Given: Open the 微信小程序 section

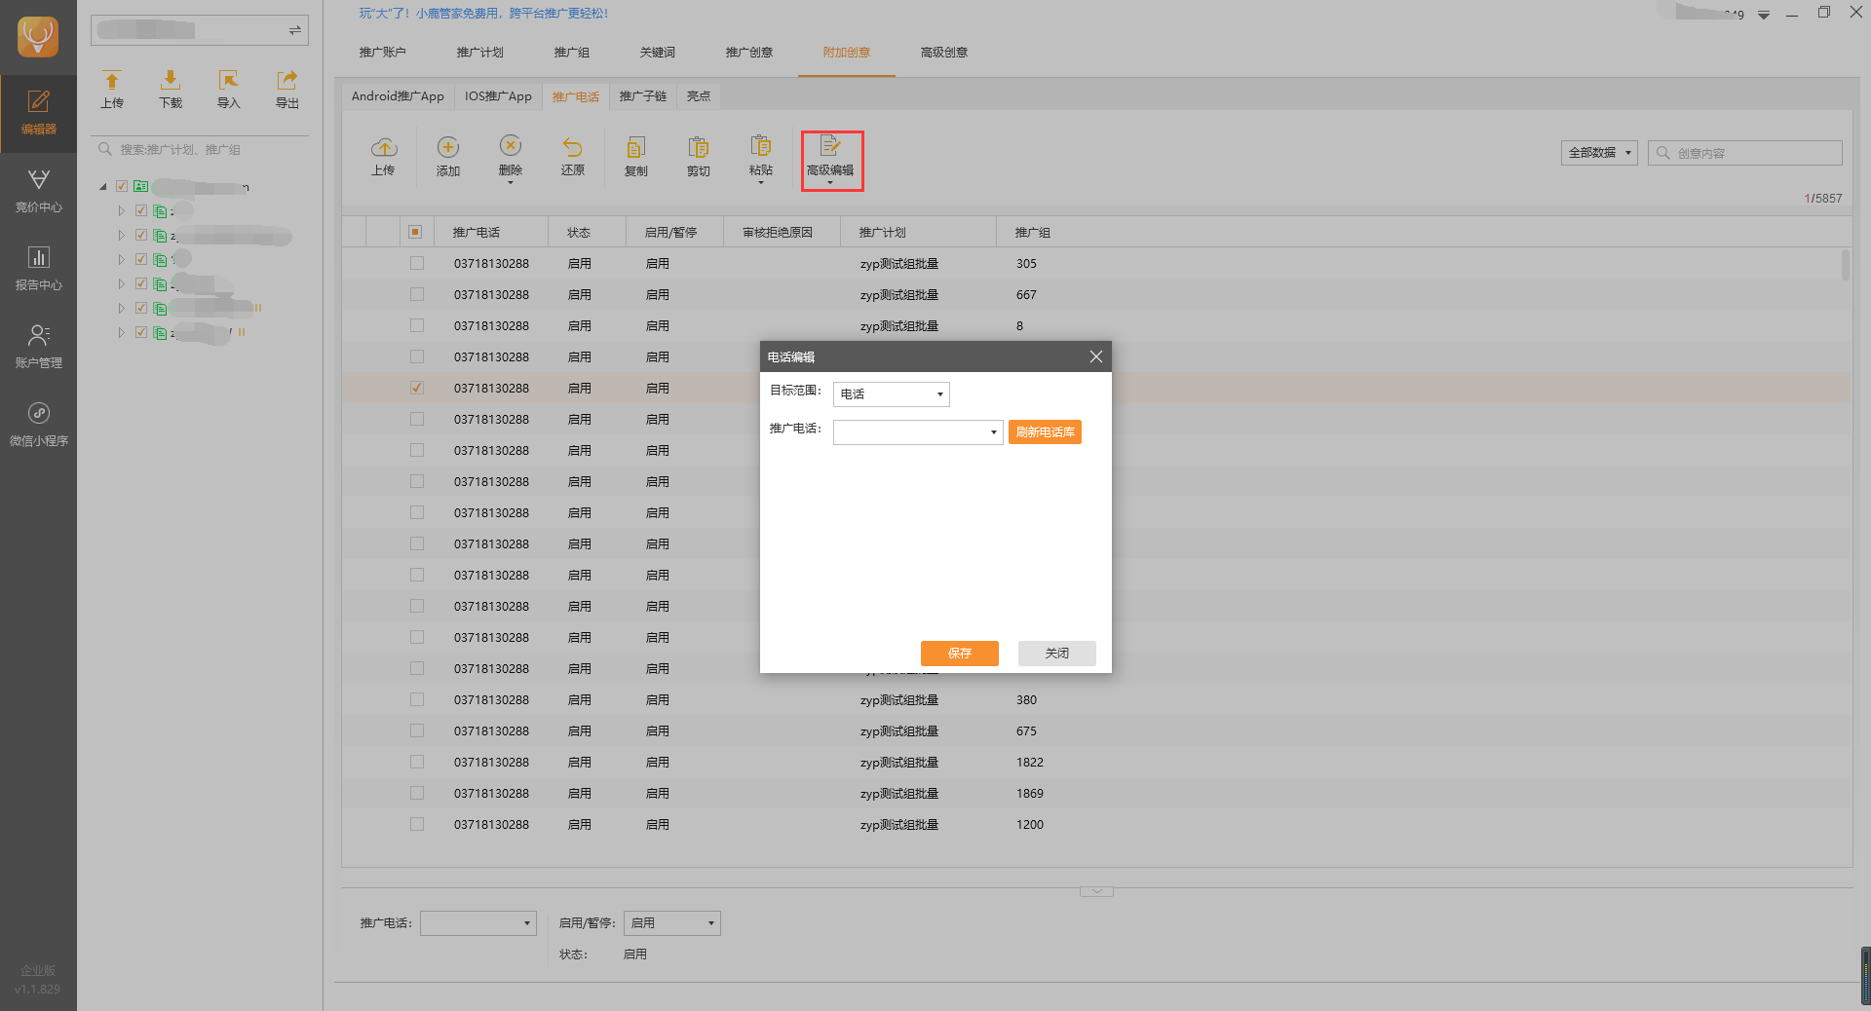Looking at the screenshot, I should [x=38, y=425].
